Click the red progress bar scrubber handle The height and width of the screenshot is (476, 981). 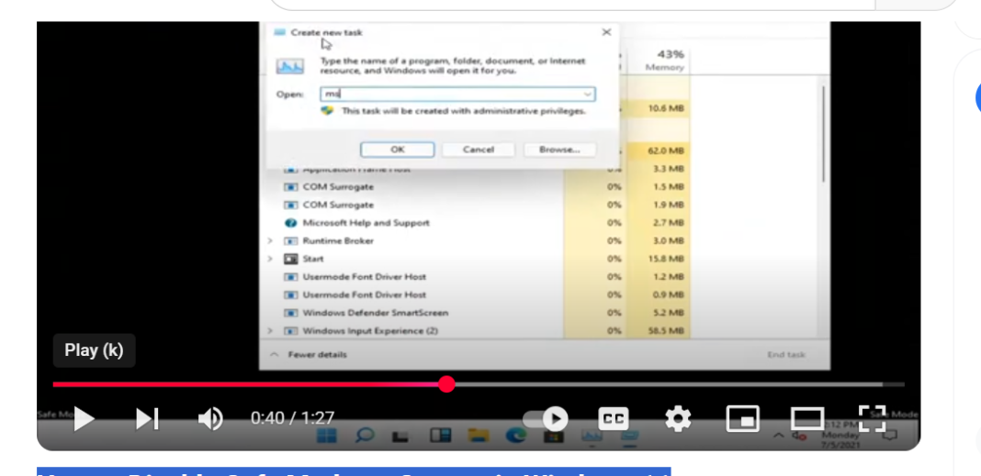tap(446, 384)
